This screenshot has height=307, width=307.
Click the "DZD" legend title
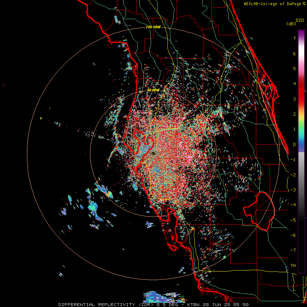click(x=300, y=20)
